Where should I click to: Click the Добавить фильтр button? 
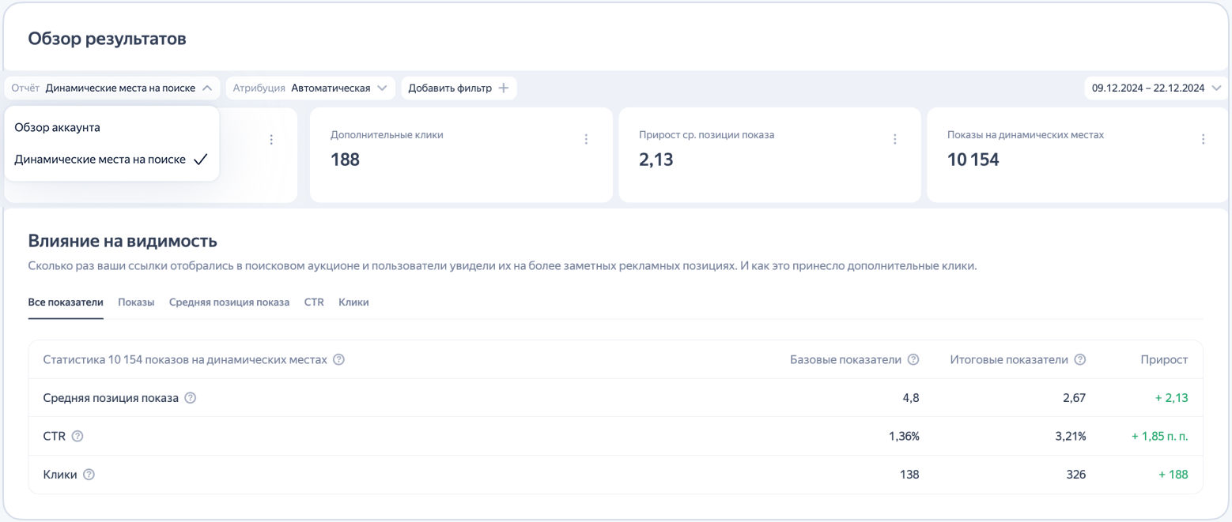click(459, 88)
